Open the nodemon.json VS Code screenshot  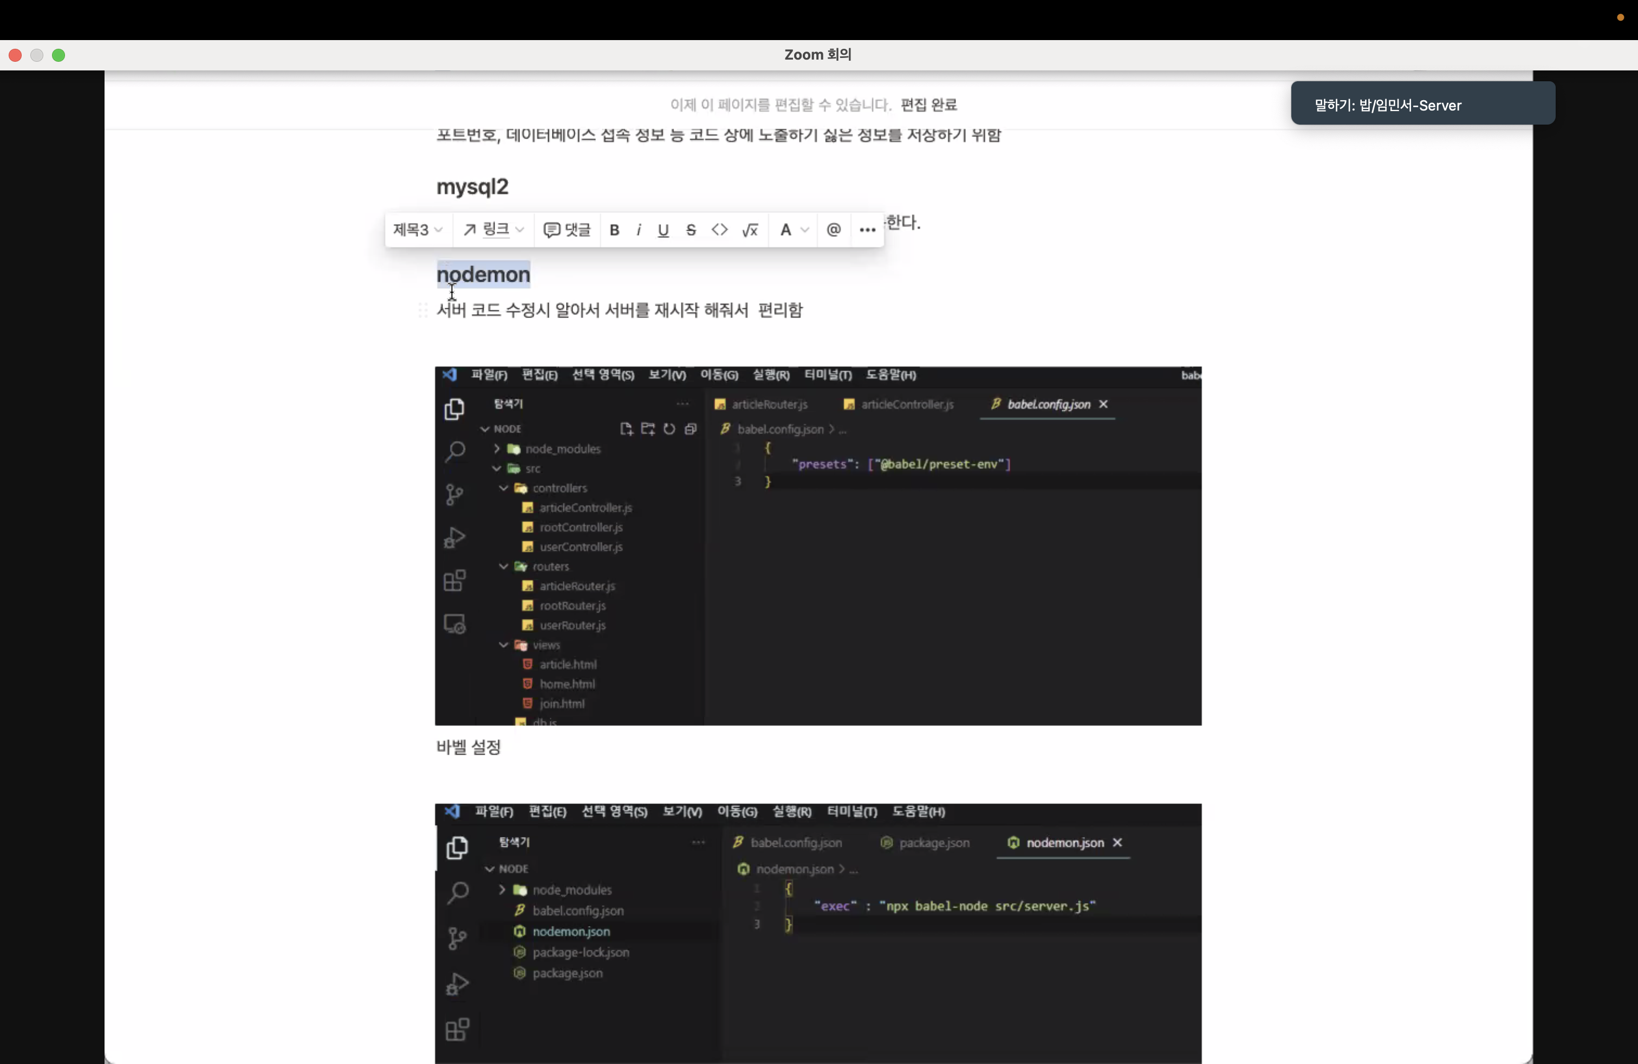pos(817,933)
